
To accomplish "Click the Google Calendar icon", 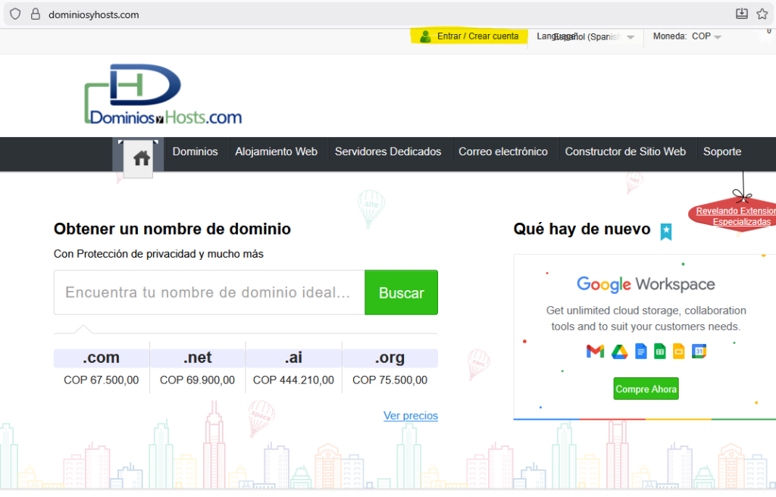I will click(x=698, y=351).
